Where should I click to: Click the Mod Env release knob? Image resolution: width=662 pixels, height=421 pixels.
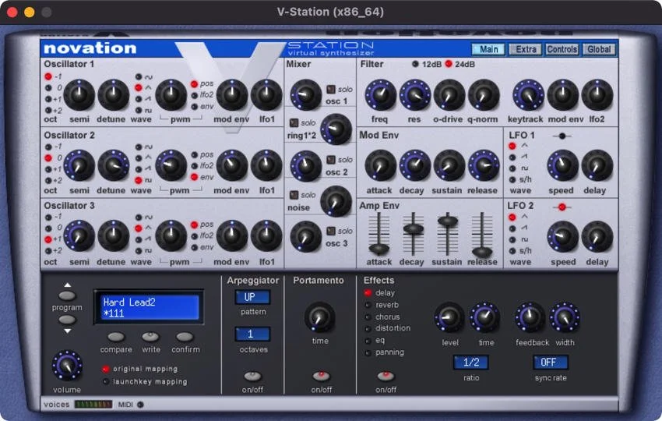click(x=484, y=166)
